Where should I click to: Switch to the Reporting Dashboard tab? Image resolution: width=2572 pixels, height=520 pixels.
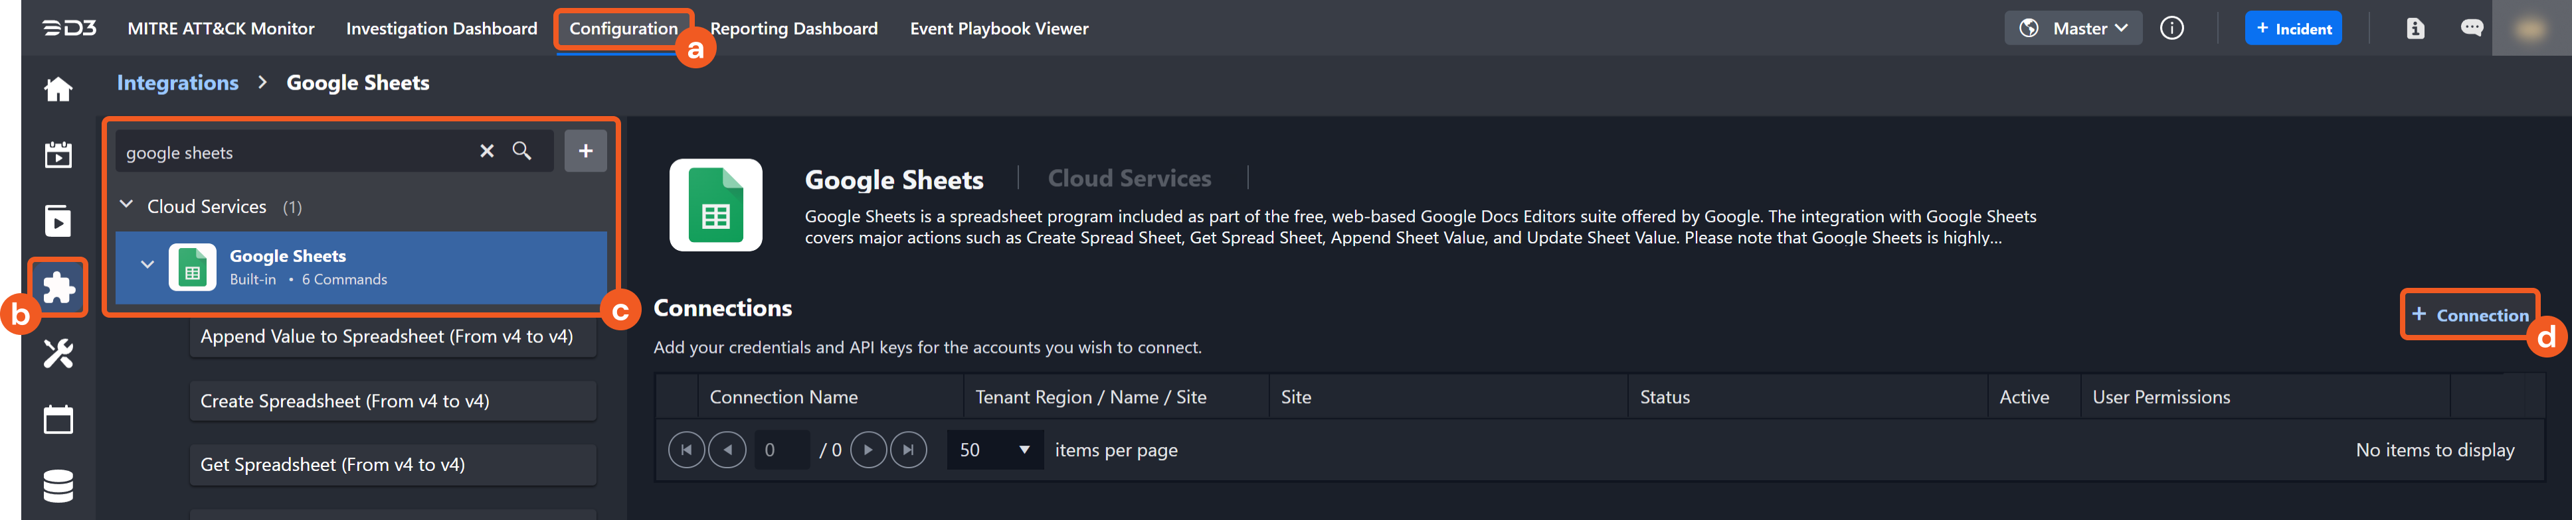pyautogui.click(x=792, y=29)
